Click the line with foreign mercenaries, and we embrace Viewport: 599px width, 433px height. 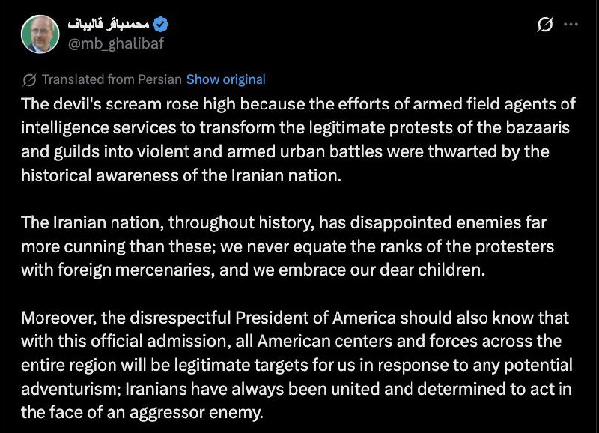pos(253,270)
